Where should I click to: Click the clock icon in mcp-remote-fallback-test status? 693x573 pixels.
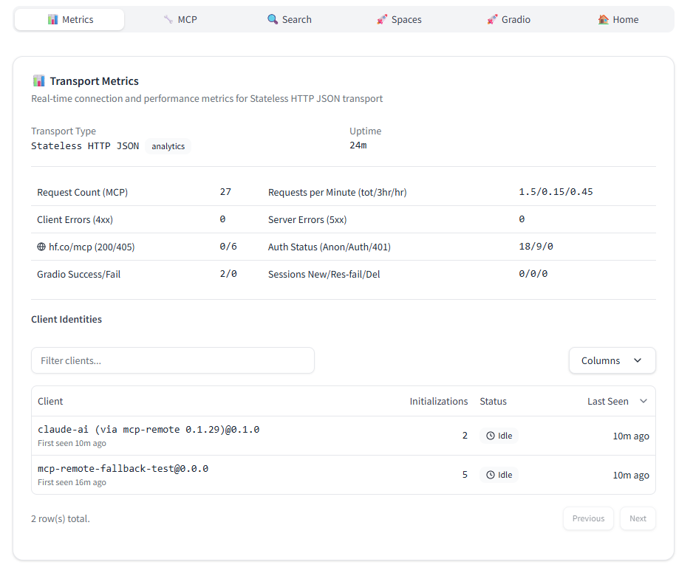pyautogui.click(x=491, y=475)
